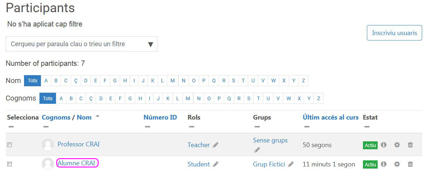Viewport: 425px width, 170px height.
Task: Click Professor CRAI's avatar picture
Action: click(48, 145)
